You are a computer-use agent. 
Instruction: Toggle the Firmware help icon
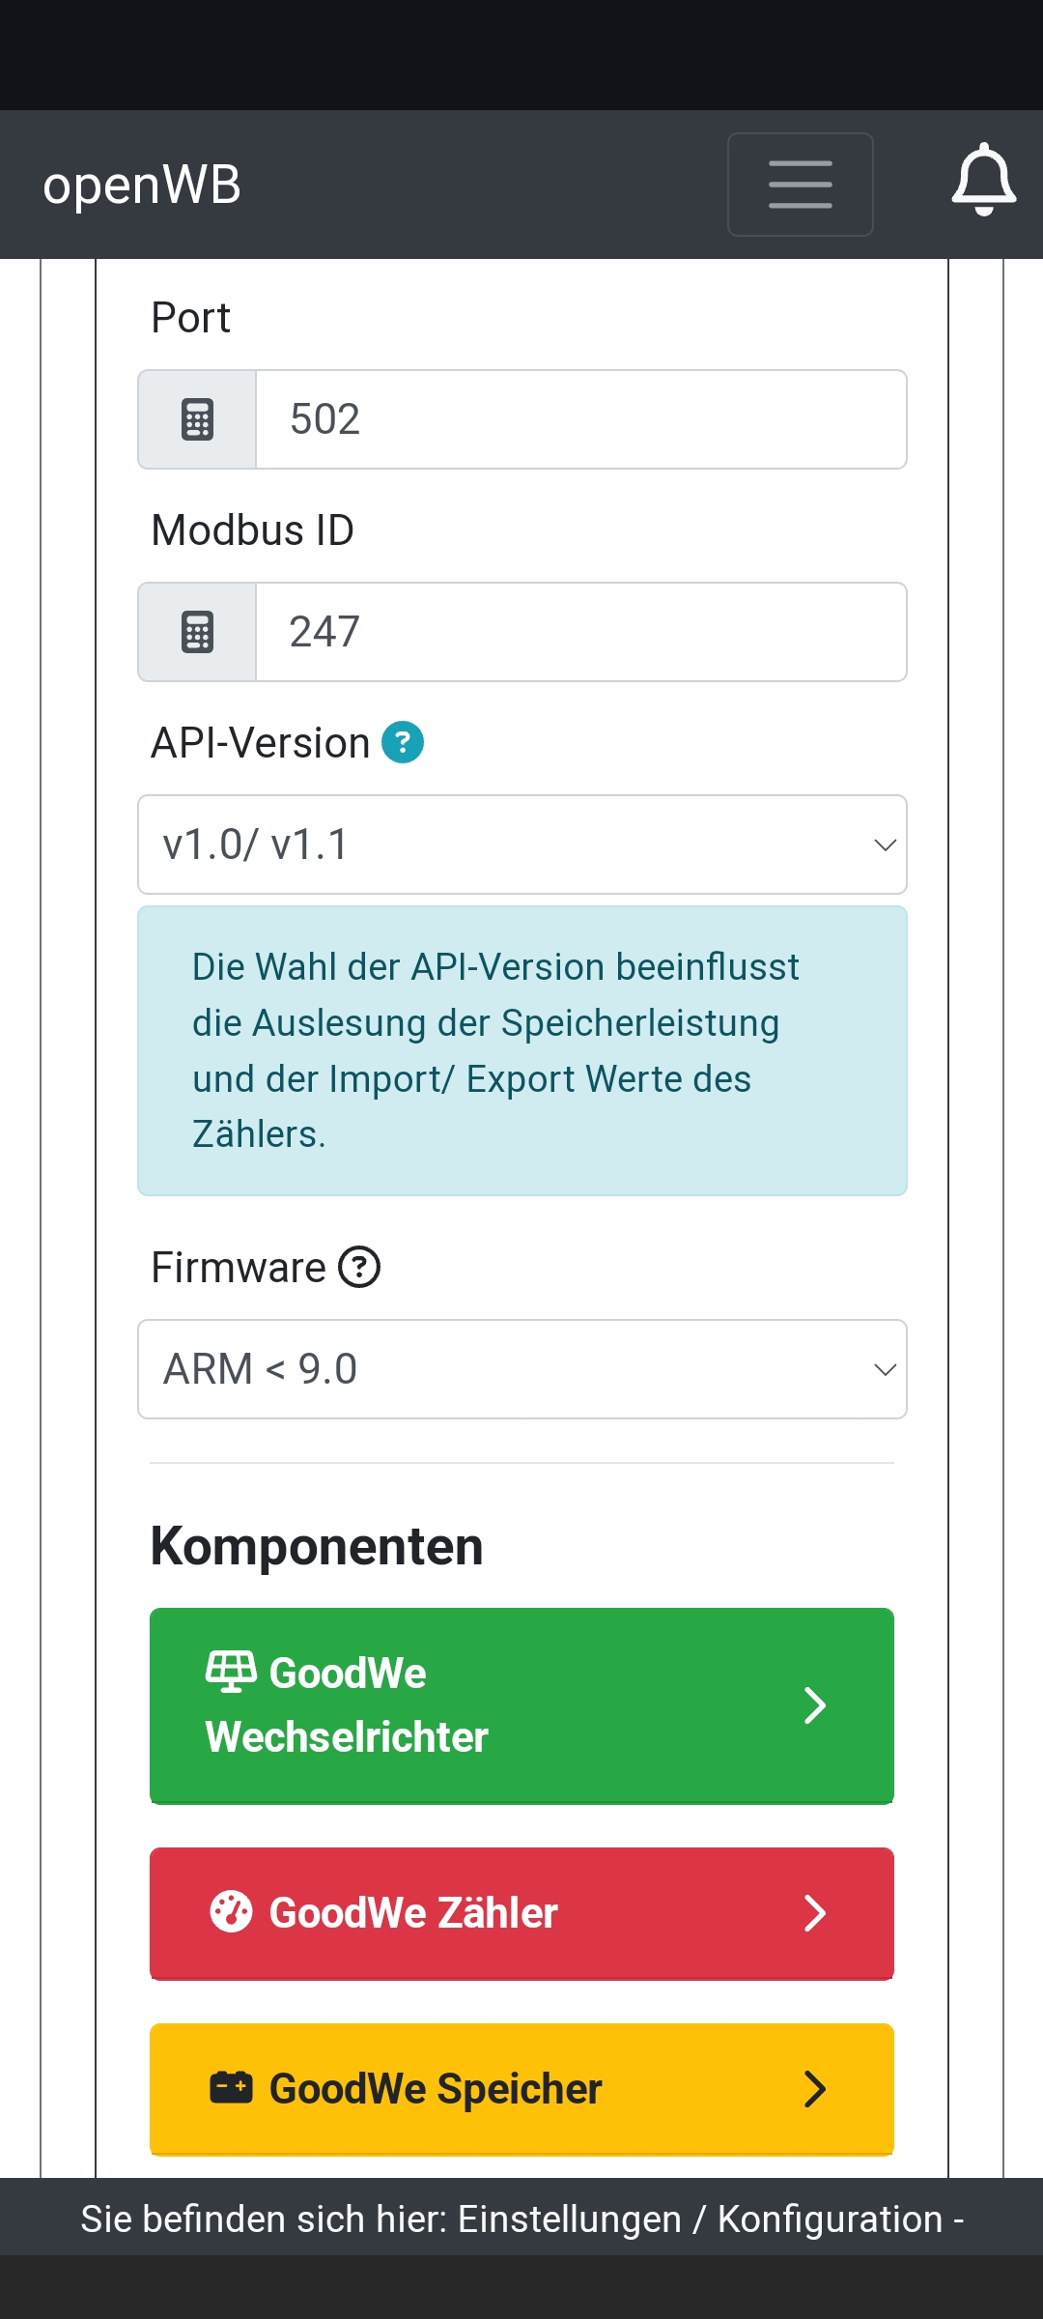pyautogui.click(x=359, y=1268)
